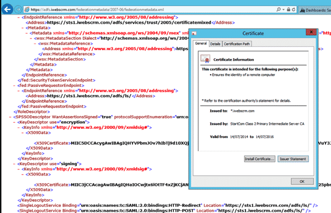Click the certificate ribbon icon beside Certificate Information
The height and width of the screenshot is (213, 331).
(x=205, y=59)
